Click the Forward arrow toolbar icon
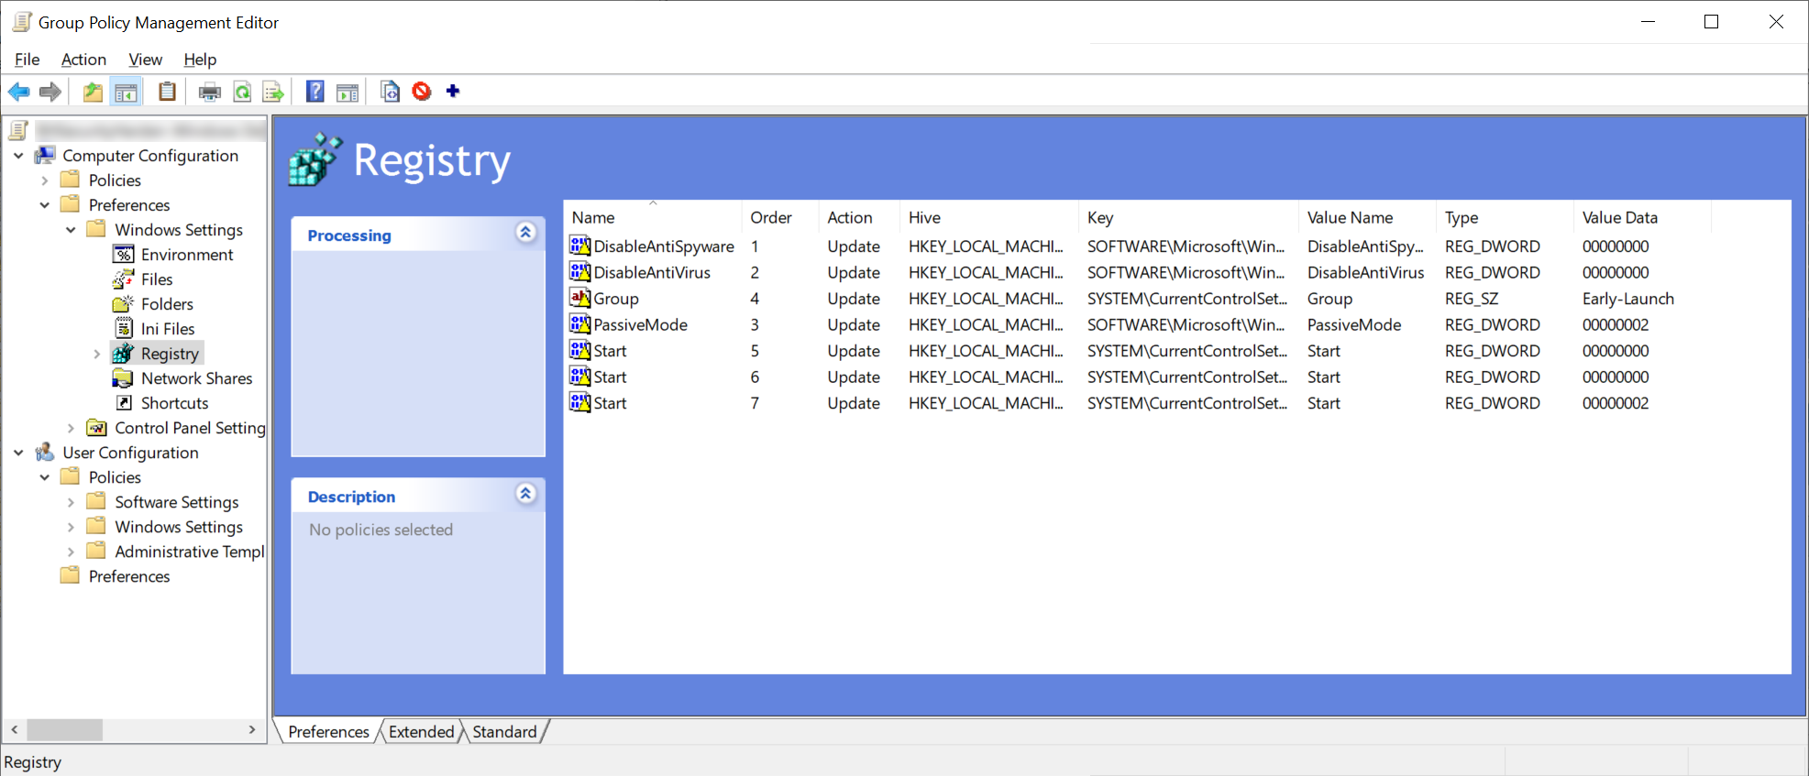Viewport: 1809px width, 776px height. pos(50,92)
